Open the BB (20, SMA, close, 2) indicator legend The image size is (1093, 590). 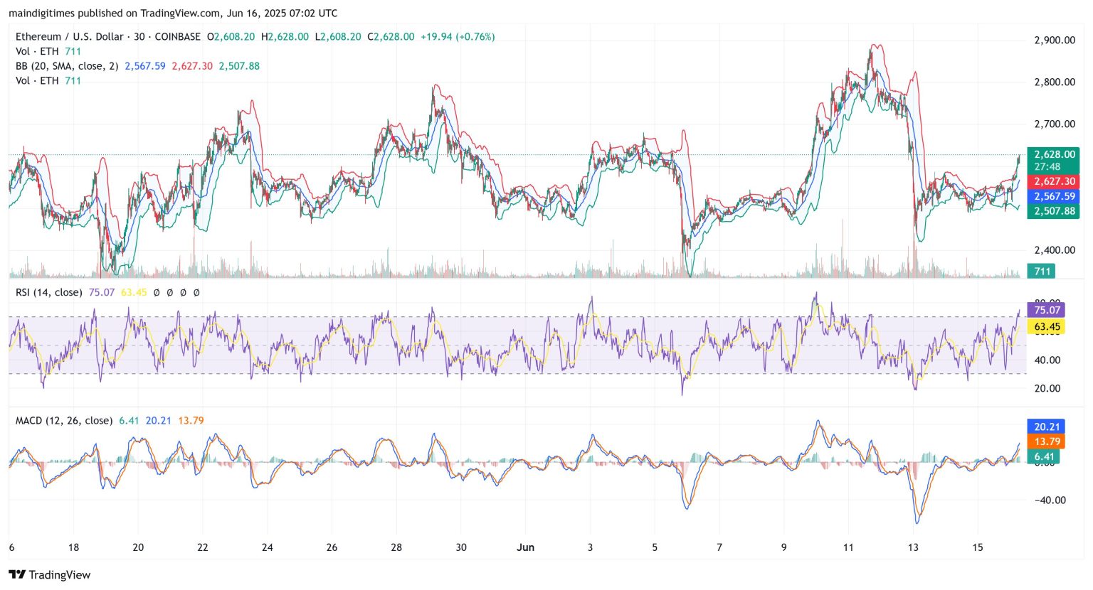tap(67, 66)
